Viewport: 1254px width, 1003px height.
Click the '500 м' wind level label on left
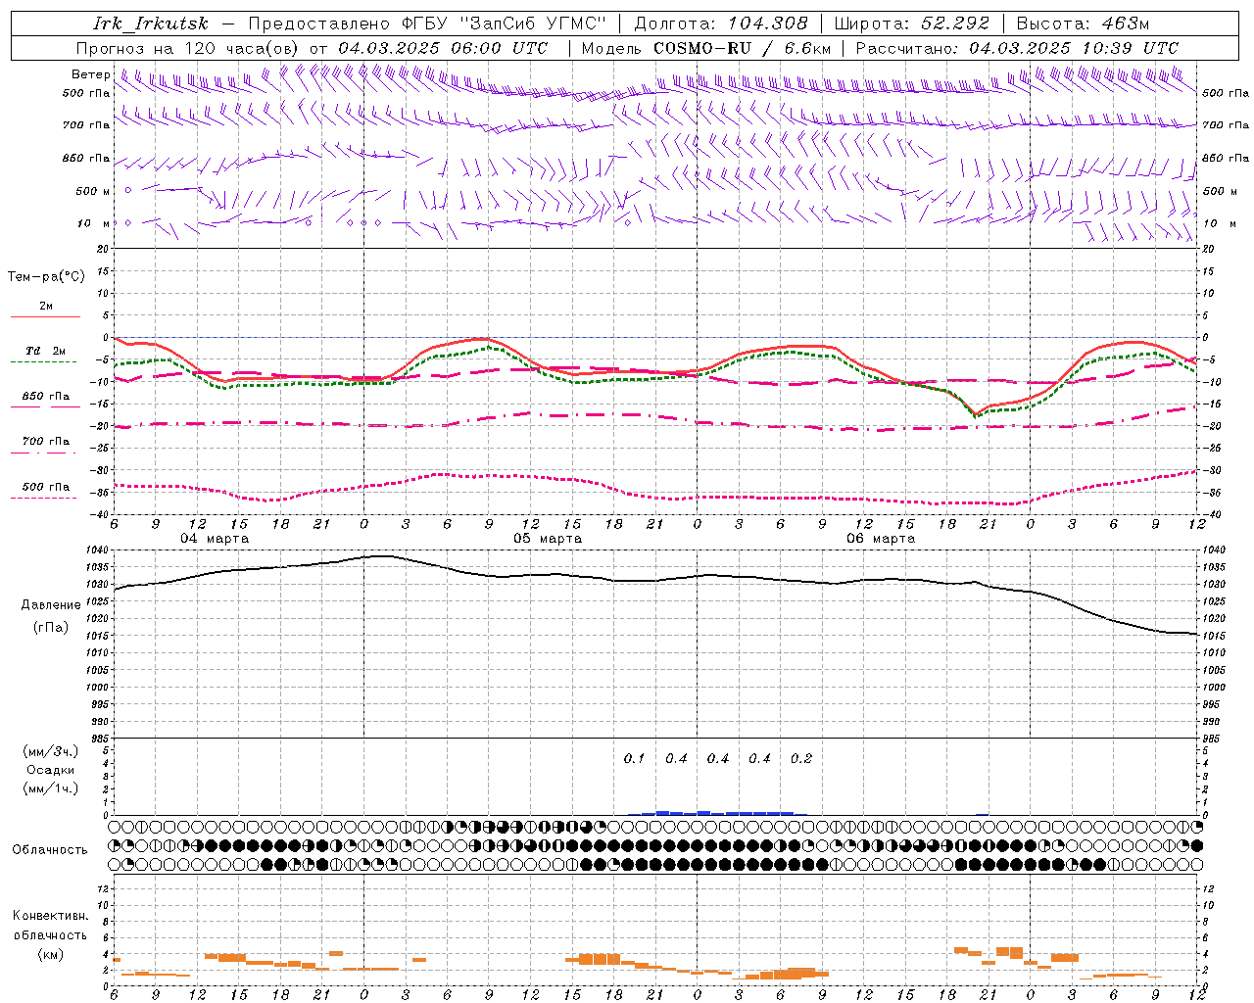[93, 191]
